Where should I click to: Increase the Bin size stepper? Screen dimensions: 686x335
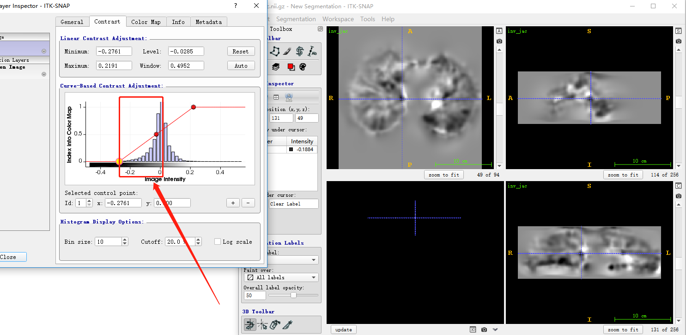125,239
